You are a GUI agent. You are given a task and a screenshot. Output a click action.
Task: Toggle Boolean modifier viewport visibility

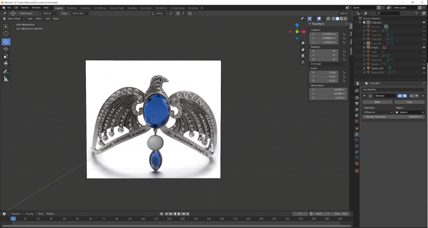point(405,96)
